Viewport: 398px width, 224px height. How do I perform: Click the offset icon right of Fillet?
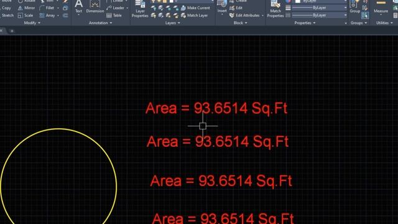[65, 8]
